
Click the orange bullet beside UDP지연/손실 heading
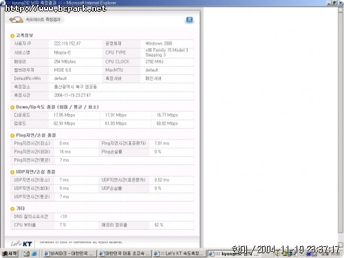click(12, 172)
